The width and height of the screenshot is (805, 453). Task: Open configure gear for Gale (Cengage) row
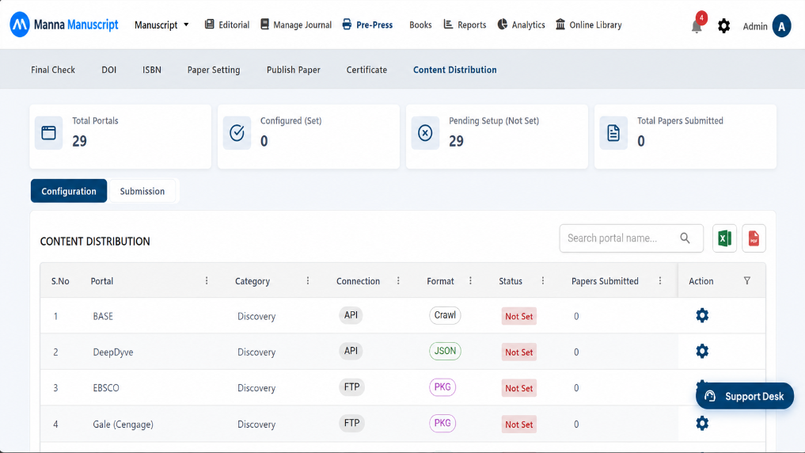(702, 423)
